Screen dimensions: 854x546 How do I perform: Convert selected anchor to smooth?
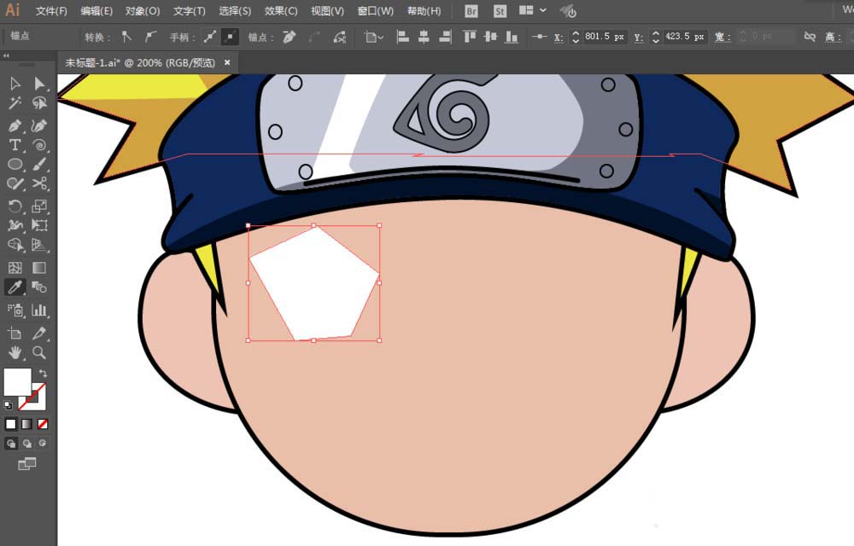click(x=151, y=37)
